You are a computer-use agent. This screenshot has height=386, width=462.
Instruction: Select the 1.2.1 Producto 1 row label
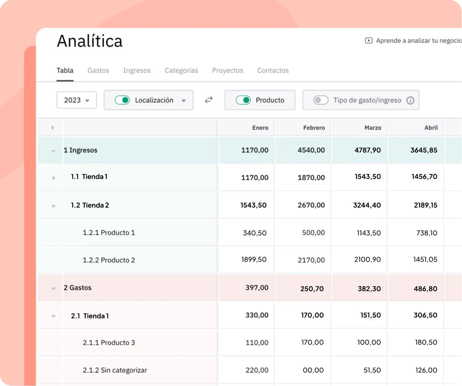[x=109, y=233]
